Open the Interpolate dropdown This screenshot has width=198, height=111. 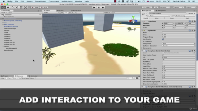(x=179, y=44)
